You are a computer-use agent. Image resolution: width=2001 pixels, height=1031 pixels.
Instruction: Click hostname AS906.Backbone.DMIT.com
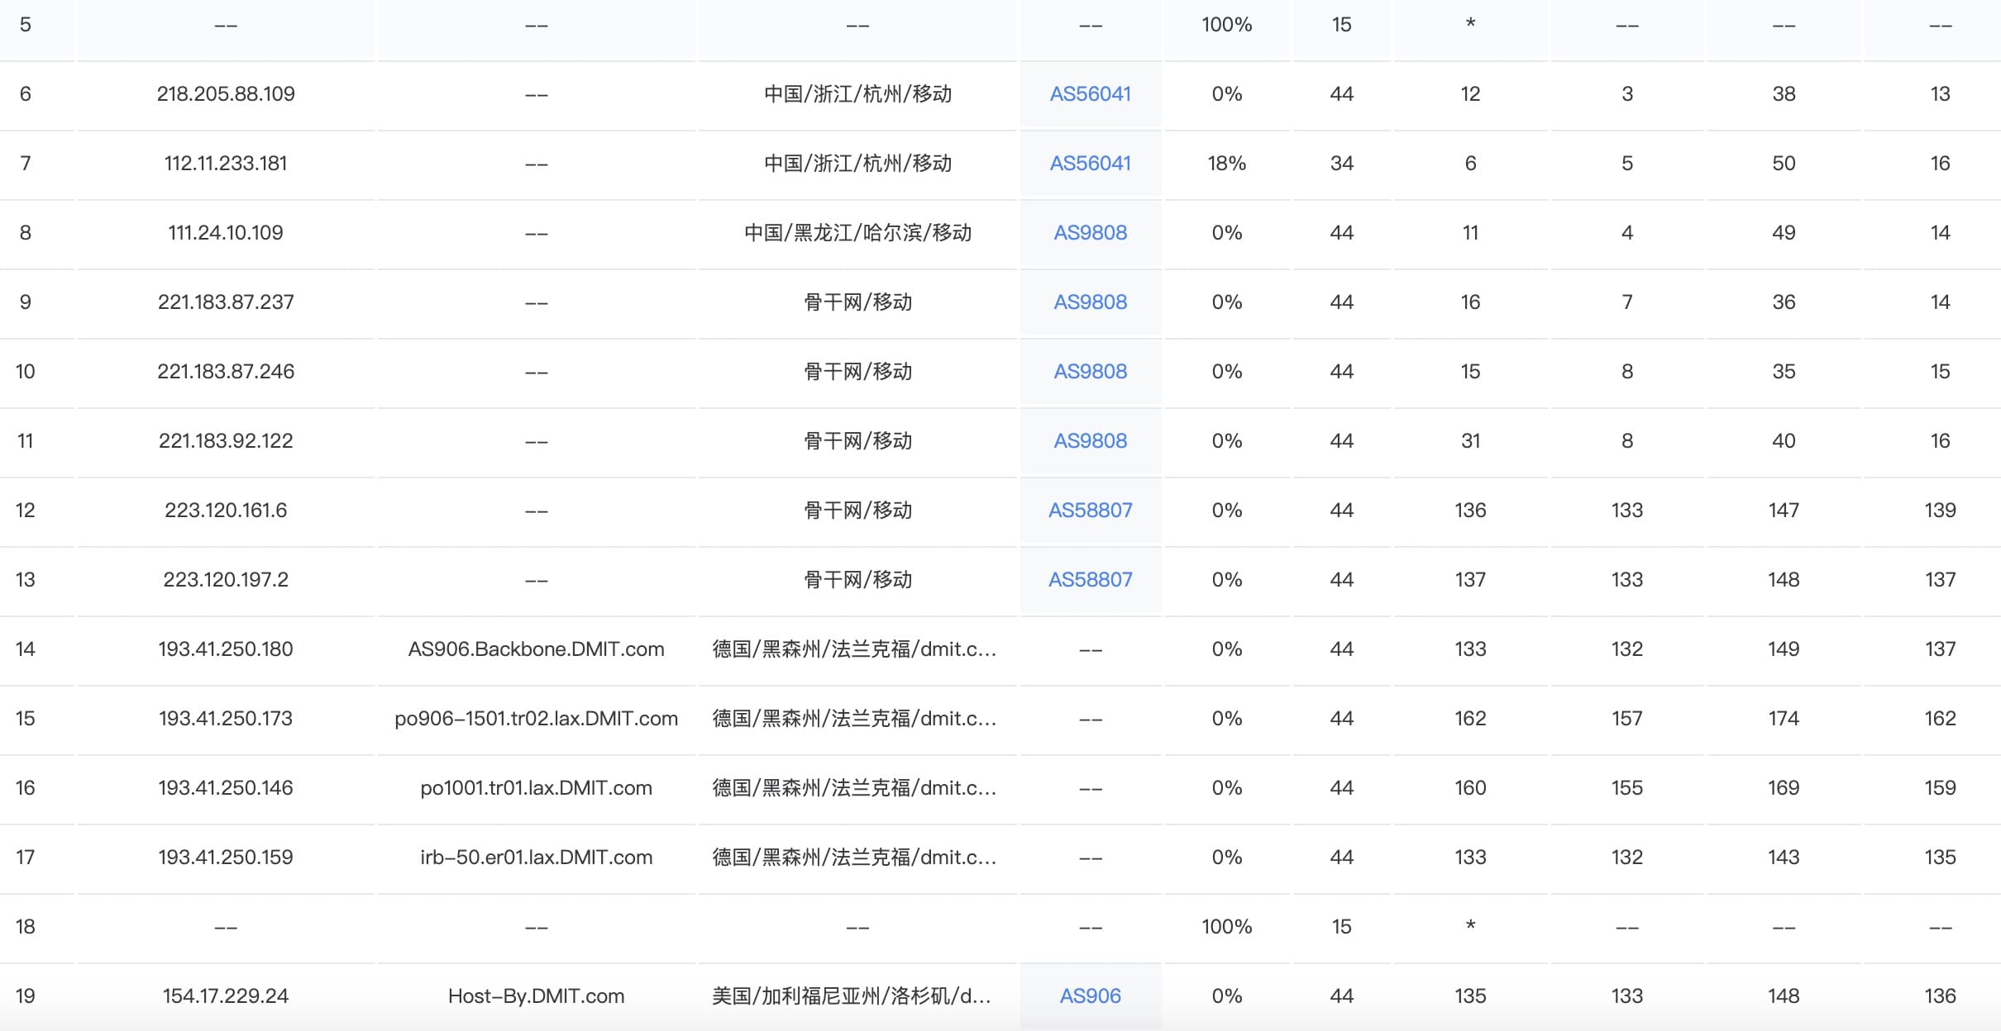(x=536, y=649)
